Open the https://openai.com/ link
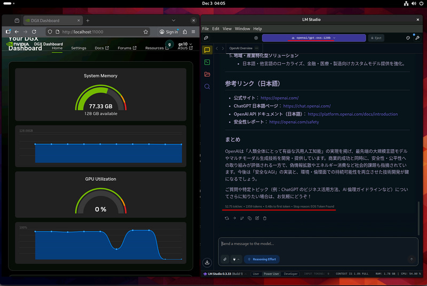 click(x=279, y=98)
